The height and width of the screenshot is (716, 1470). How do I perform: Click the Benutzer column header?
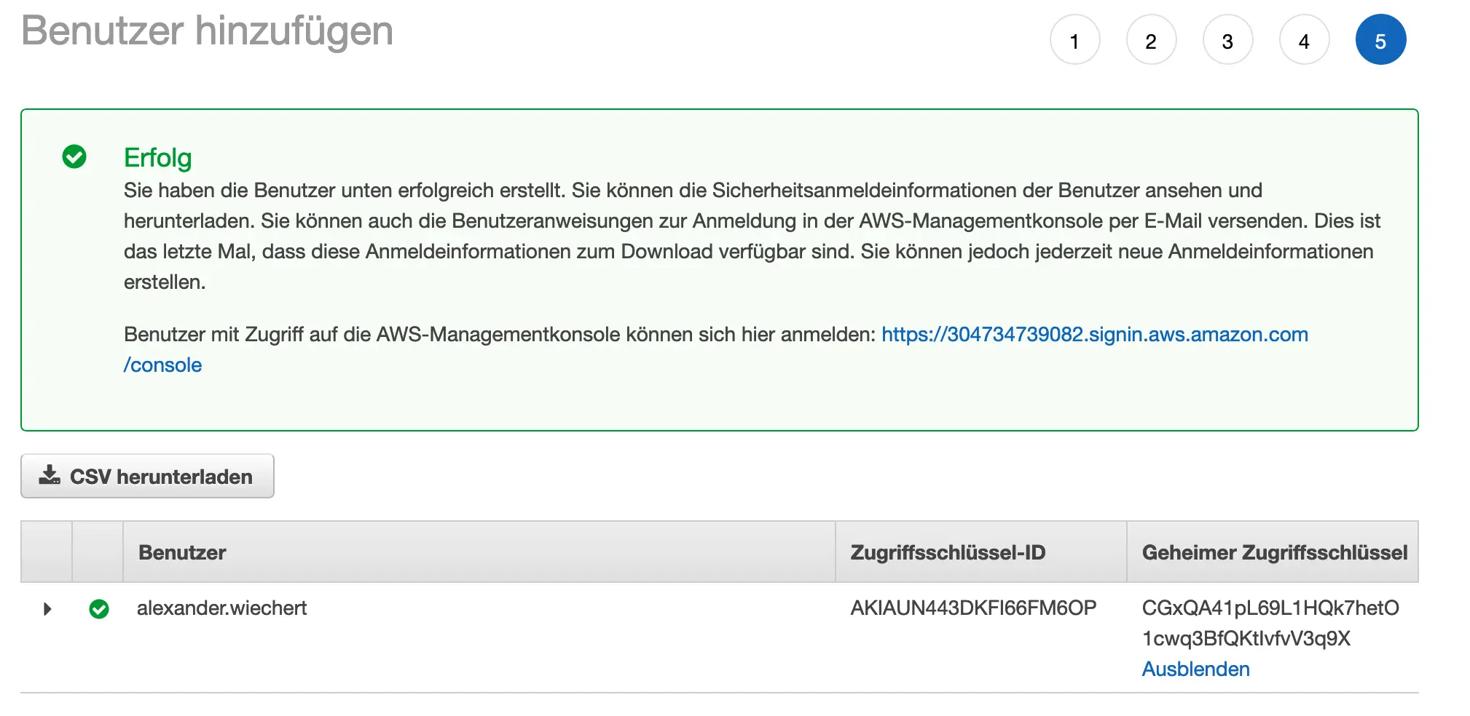182,552
